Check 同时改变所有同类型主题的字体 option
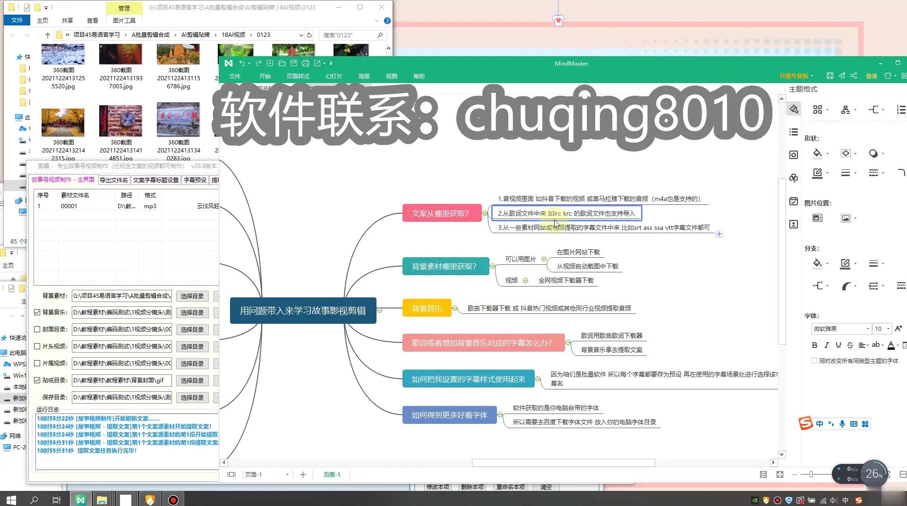 coord(814,361)
